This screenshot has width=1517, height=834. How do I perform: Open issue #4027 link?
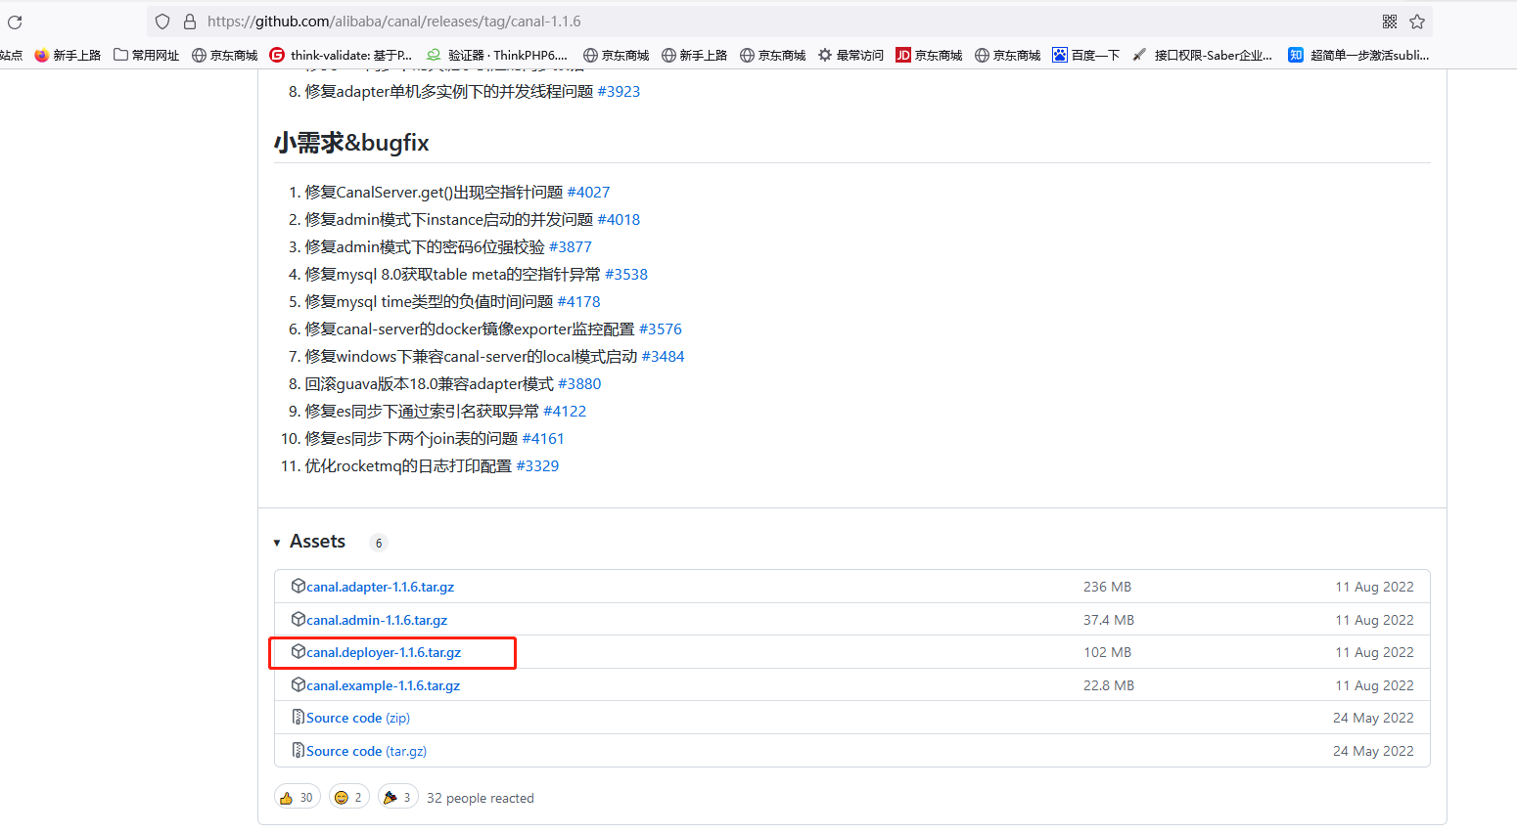point(588,192)
